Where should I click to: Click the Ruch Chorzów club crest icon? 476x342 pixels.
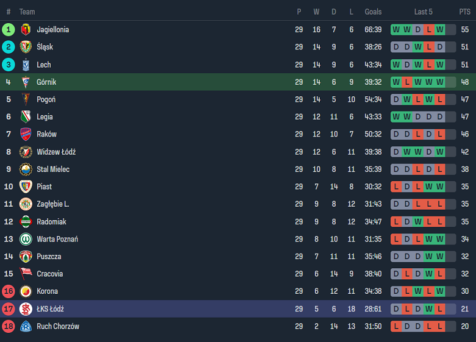pos(26,326)
